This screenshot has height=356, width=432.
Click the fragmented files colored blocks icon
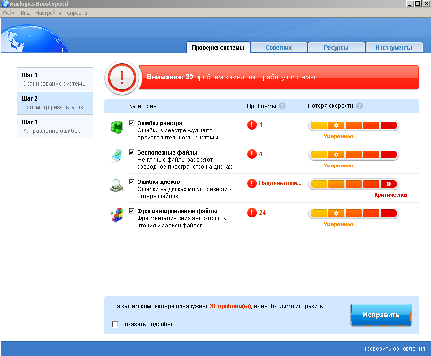[117, 215]
